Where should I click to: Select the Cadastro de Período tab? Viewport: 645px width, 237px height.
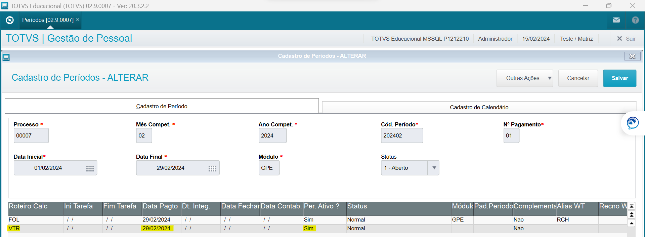162,106
